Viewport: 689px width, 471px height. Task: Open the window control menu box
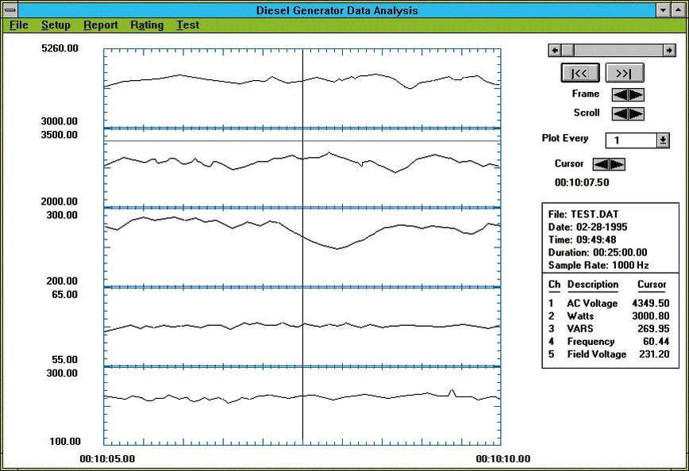[x=10, y=10]
